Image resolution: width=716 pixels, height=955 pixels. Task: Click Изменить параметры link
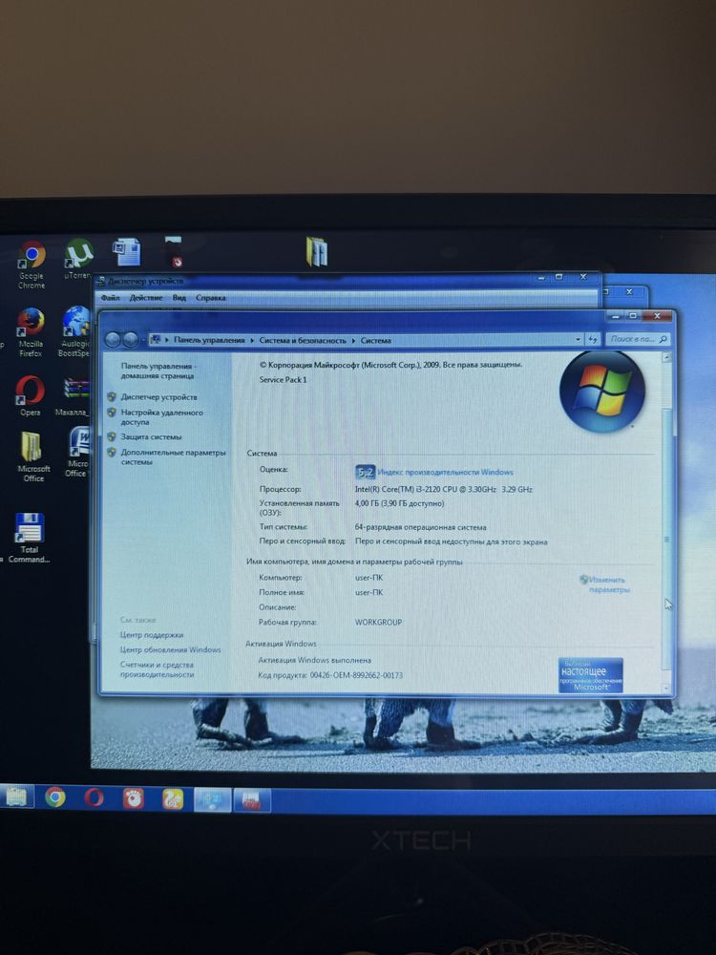click(607, 584)
